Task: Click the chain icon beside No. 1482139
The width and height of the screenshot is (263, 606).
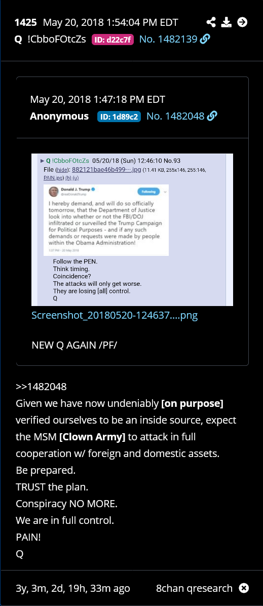Action: [x=206, y=40]
